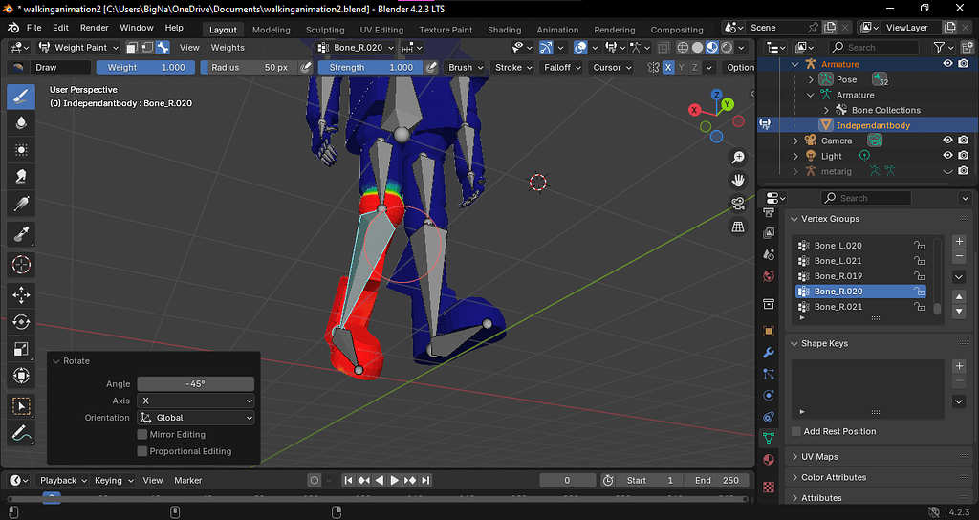Click the brush Radius slider
This screenshot has width=979, height=520.
[250, 68]
